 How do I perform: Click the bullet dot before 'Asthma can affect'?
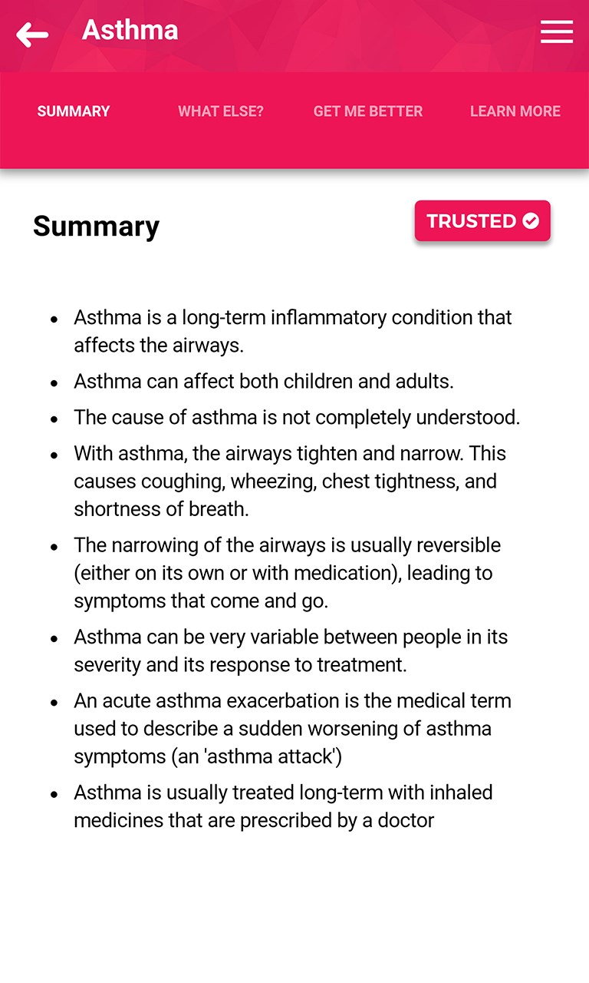(54, 382)
